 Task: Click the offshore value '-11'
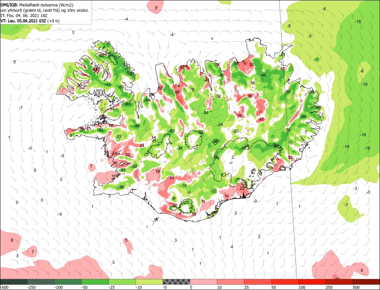(x=316, y=60)
